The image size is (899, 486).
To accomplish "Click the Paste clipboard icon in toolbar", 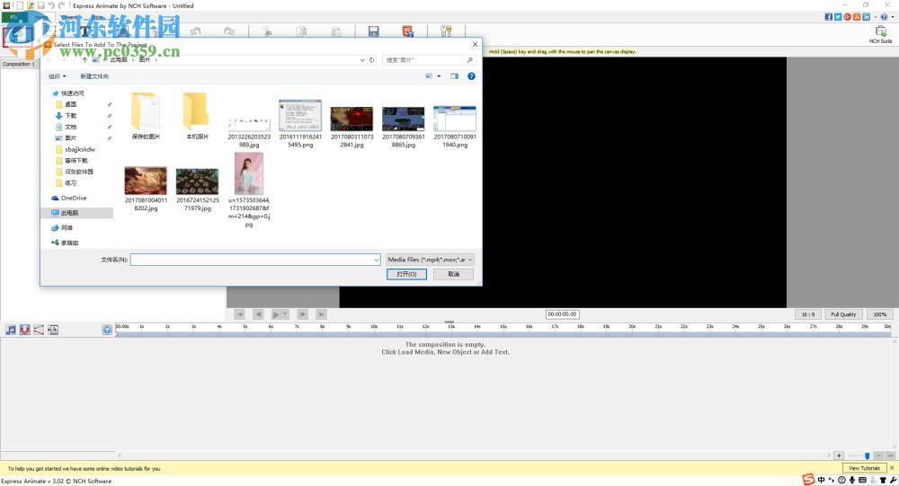I will 336,31.
